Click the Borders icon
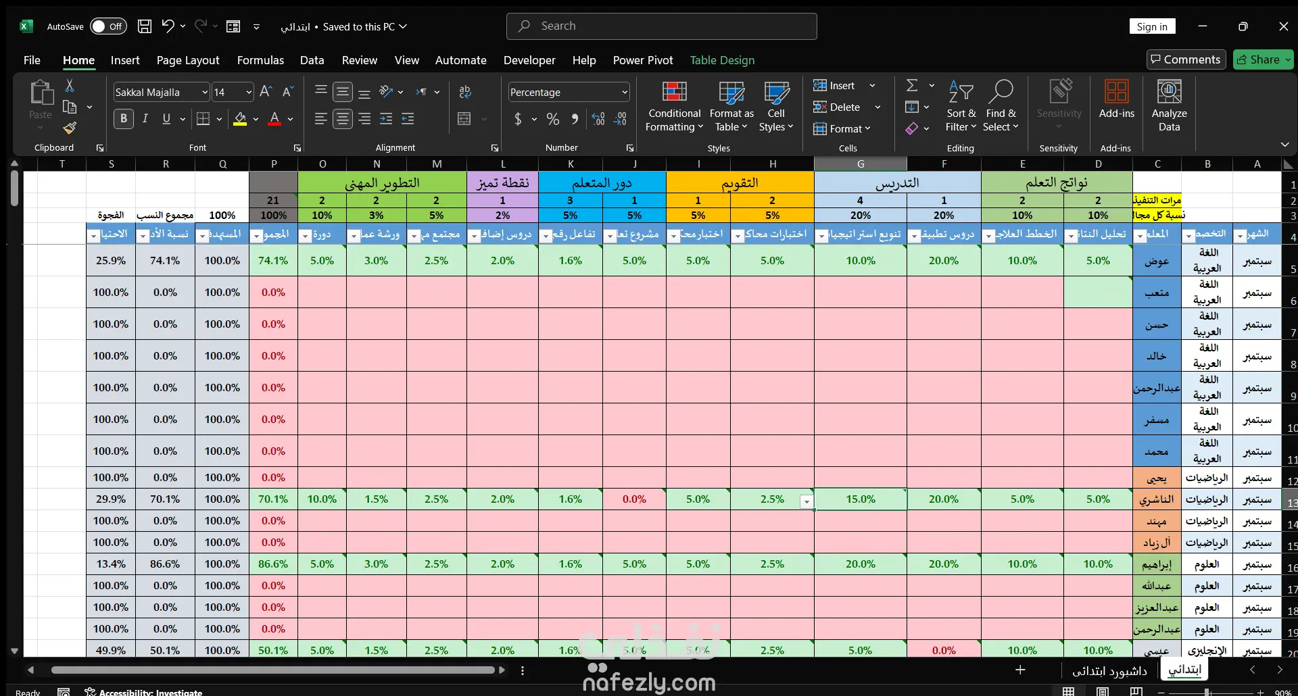 point(203,119)
